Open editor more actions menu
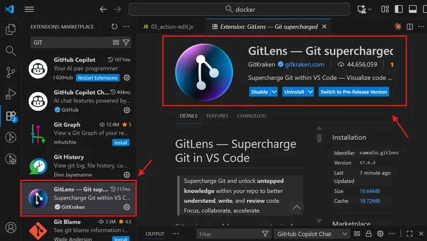Image resolution: width=427 pixels, height=241 pixels. point(421,27)
